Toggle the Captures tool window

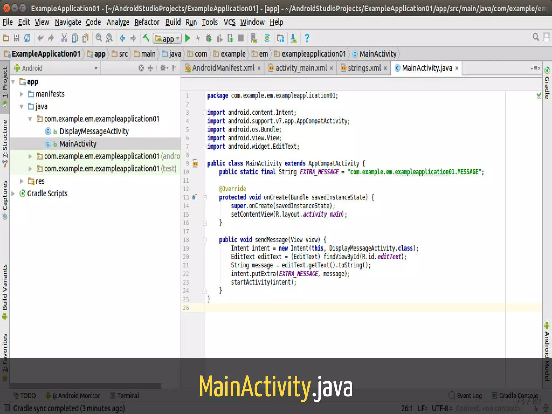5,200
